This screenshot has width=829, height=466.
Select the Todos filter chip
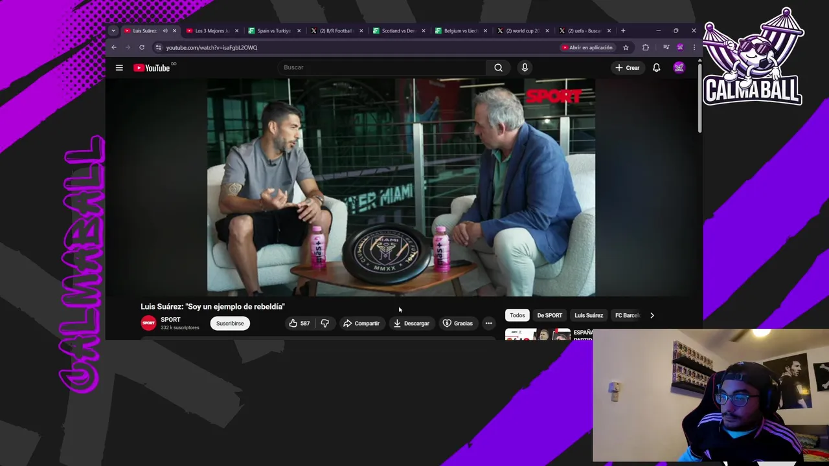[x=517, y=315]
